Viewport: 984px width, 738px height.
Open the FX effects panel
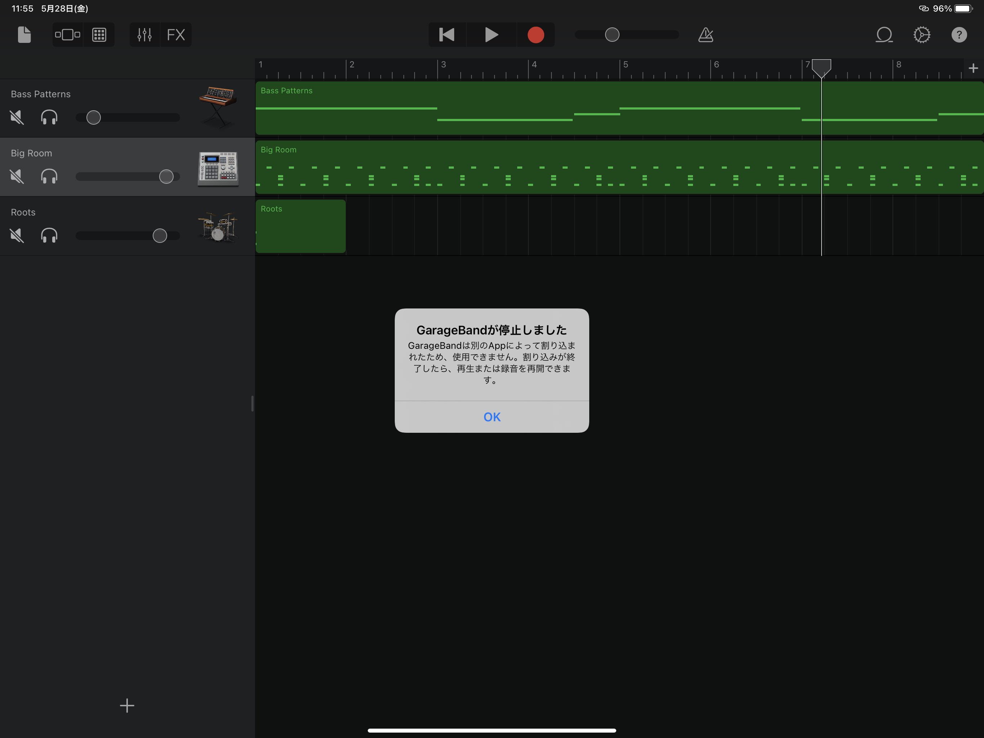pos(176,35)
